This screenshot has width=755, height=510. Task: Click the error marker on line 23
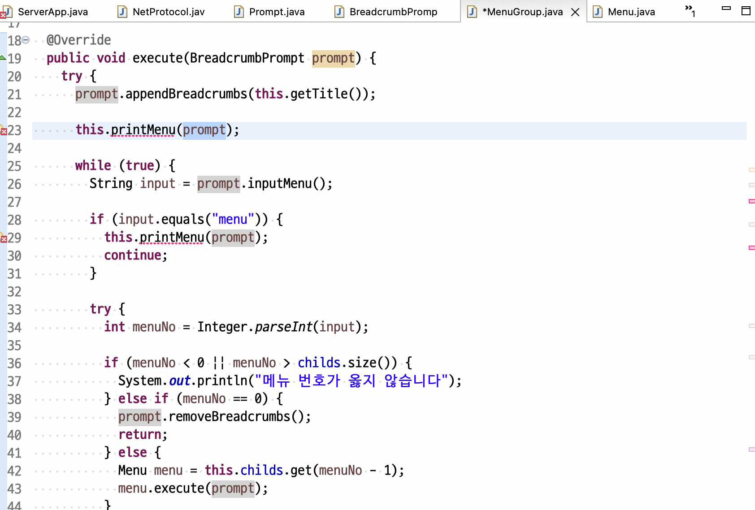click(4, 130)
